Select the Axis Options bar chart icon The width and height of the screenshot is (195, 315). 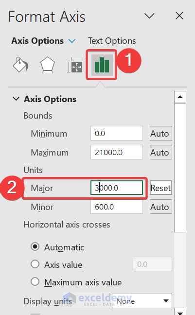(102, 65)
